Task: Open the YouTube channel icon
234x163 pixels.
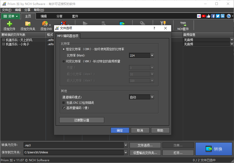Action: (204, 16)
